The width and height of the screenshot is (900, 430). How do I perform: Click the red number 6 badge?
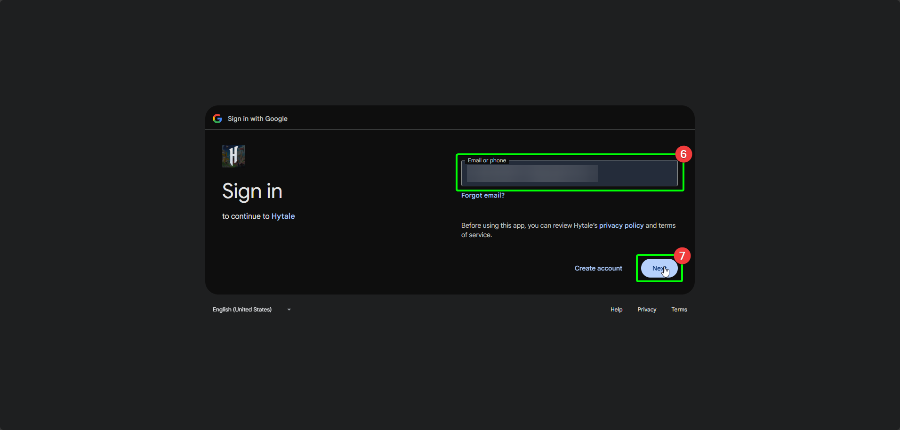click(x=683, y=154)
